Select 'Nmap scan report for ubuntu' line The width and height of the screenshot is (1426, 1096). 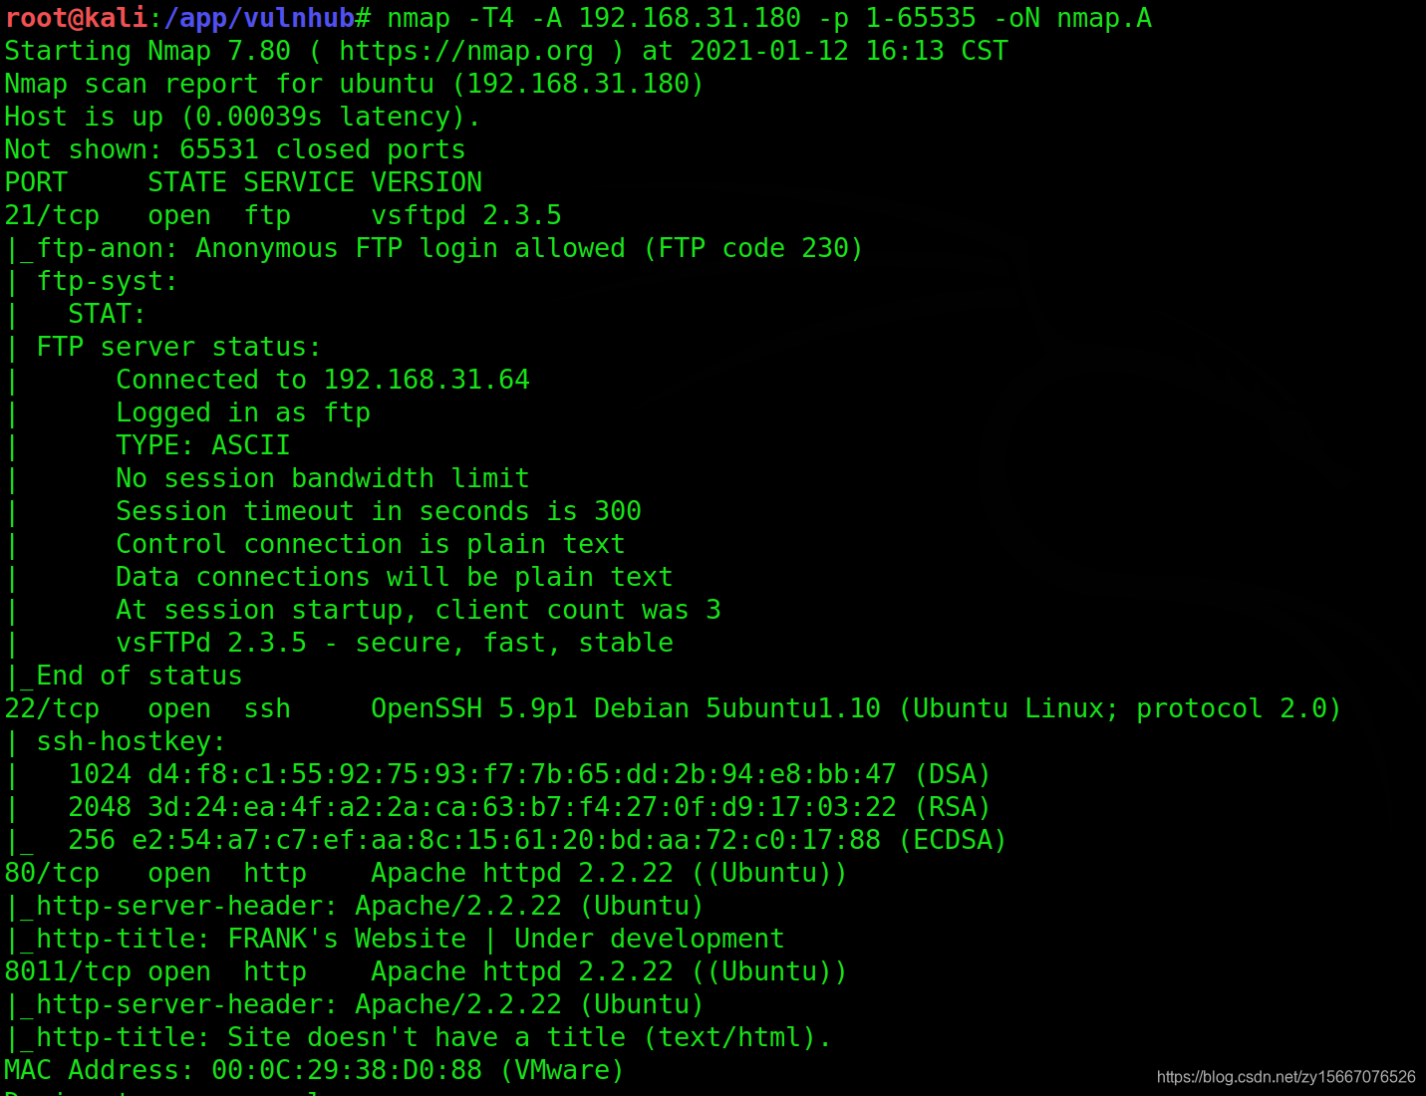click(x=354, y=84)
